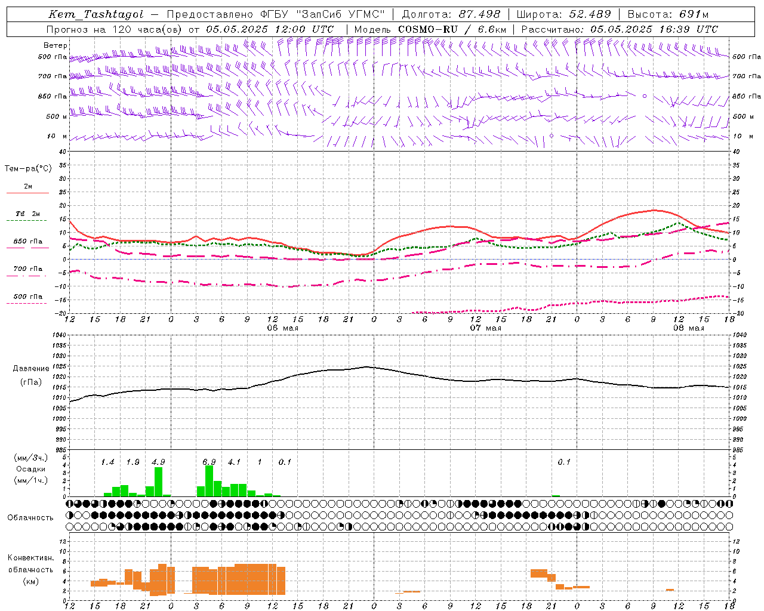Click the 4.1 precipitation total value
Screen dimensions: 764x611
click(x=234, y=462)
